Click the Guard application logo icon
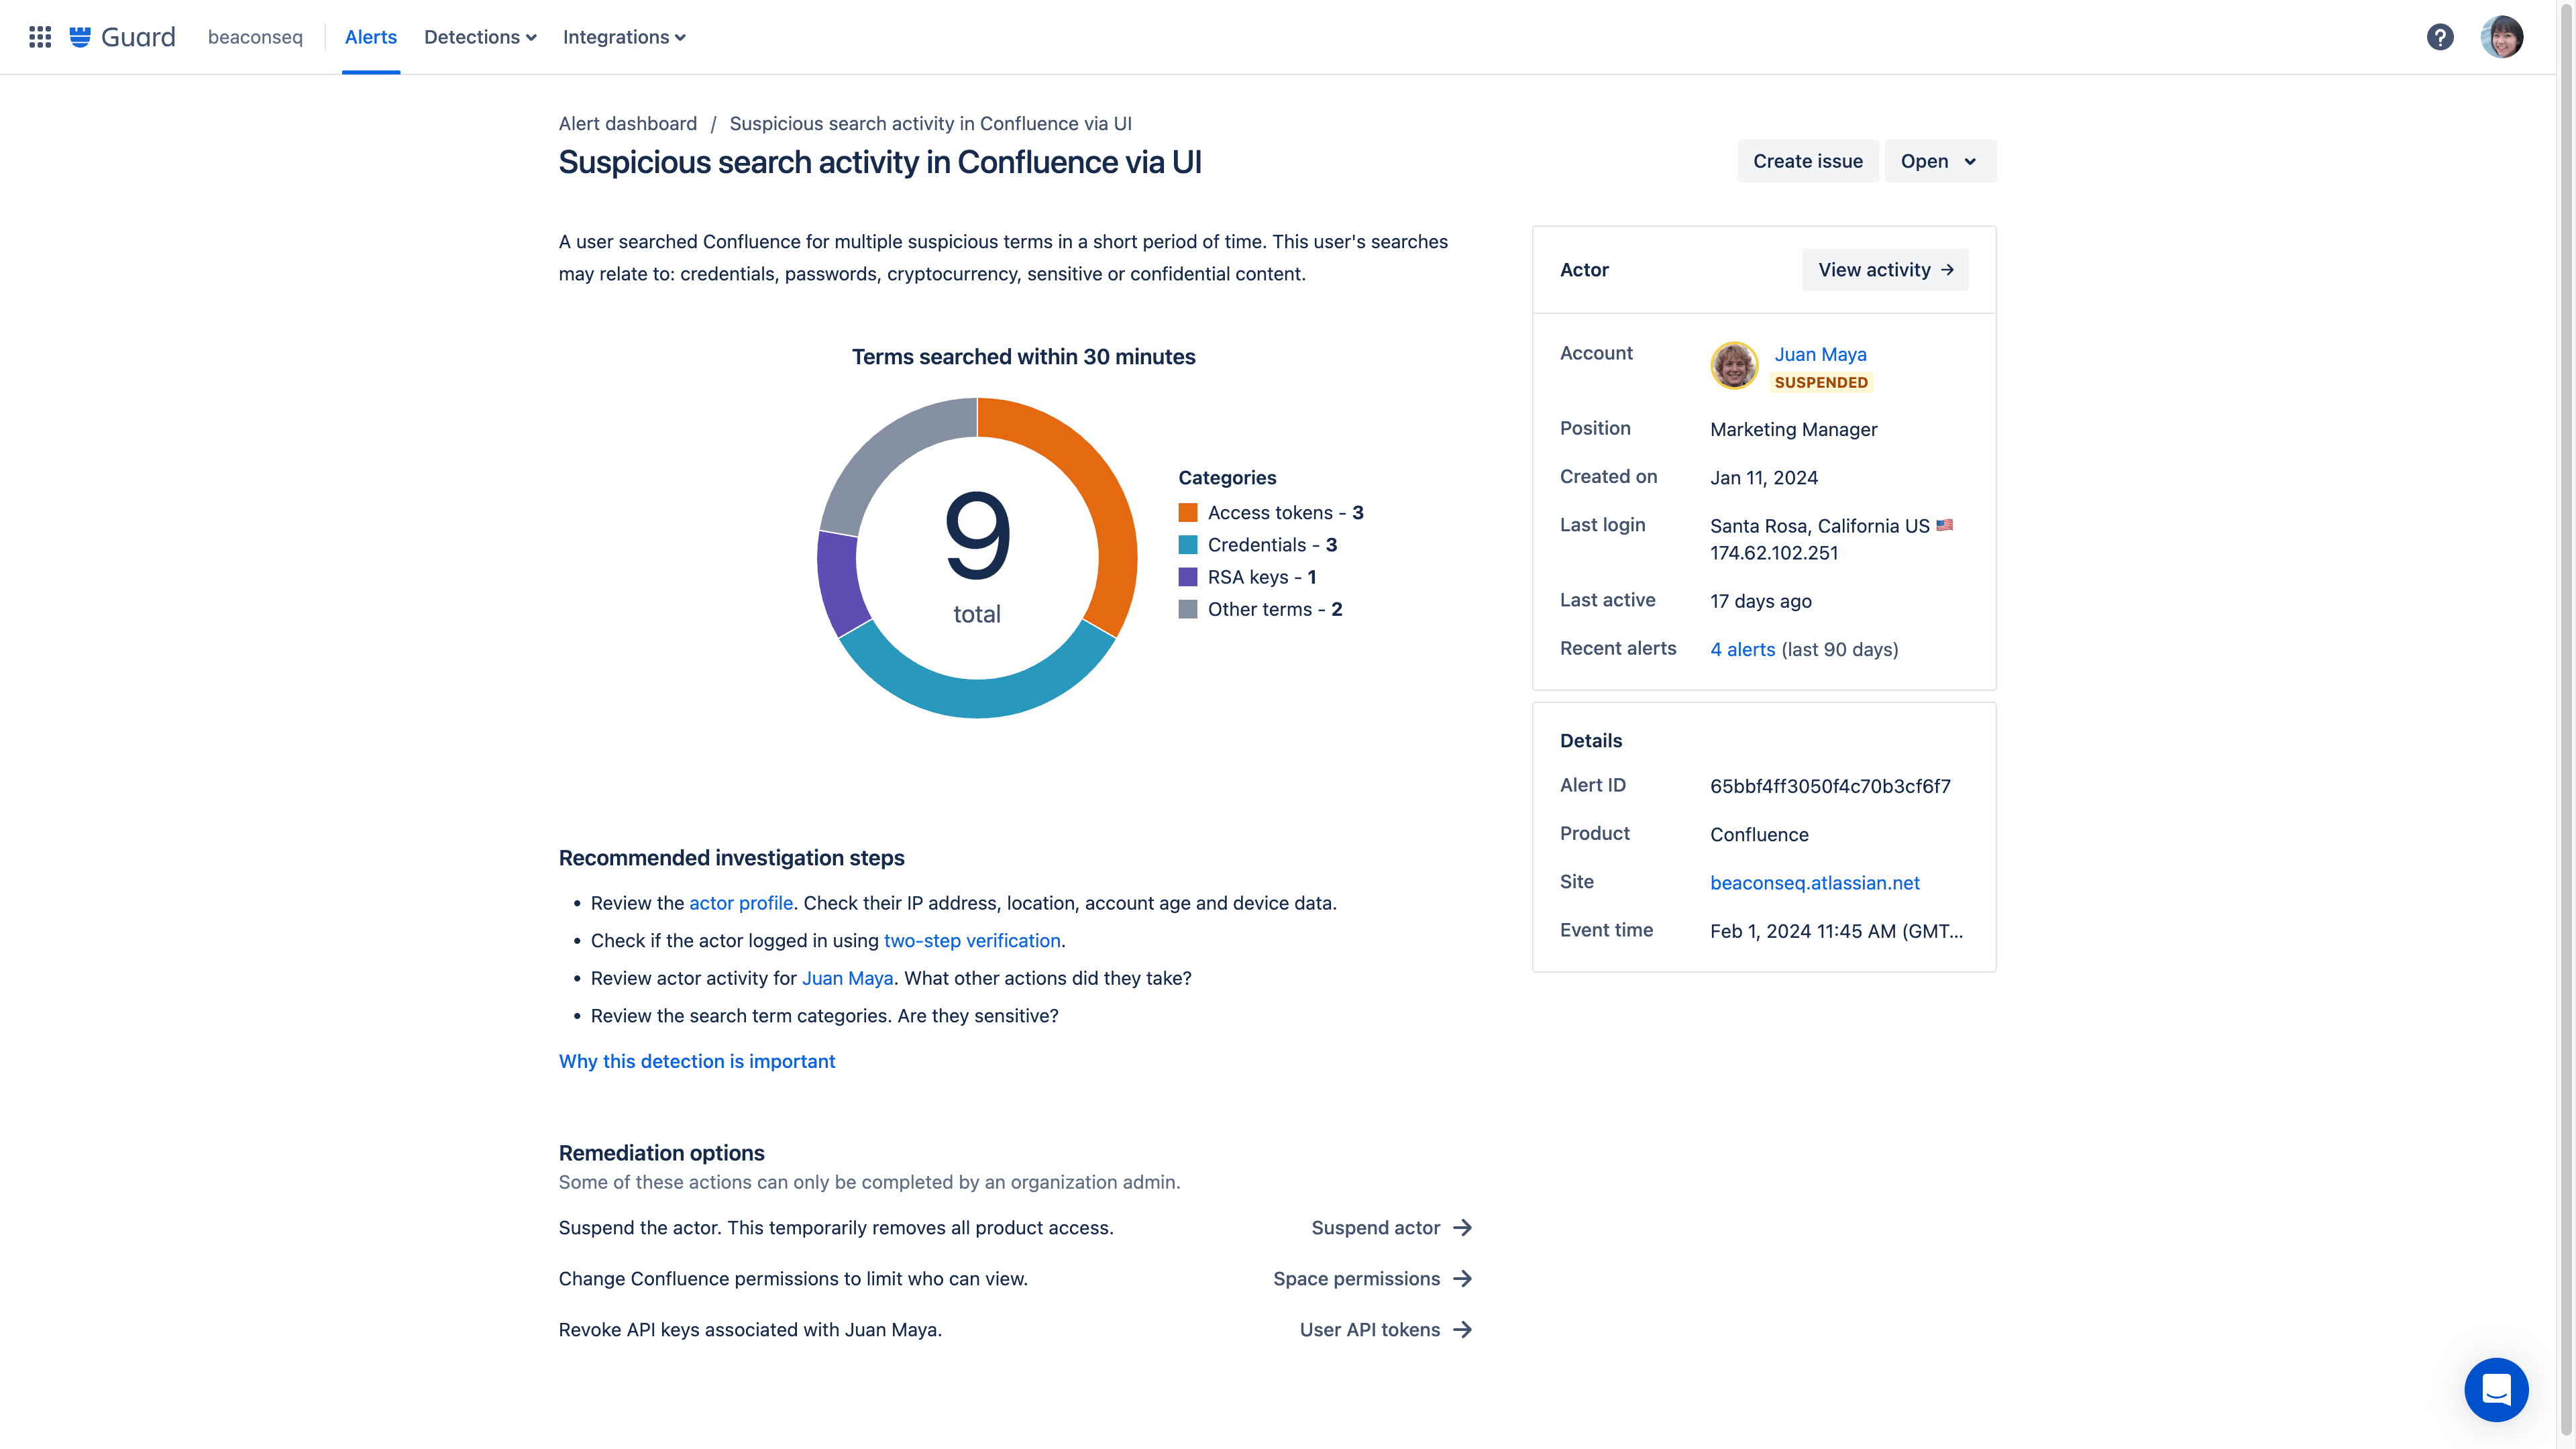The image size is (2576, 1449). [80, 37]
